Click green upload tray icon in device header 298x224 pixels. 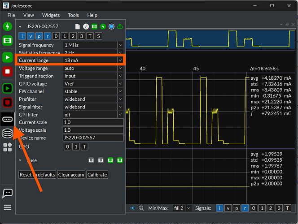pos(120,26)
